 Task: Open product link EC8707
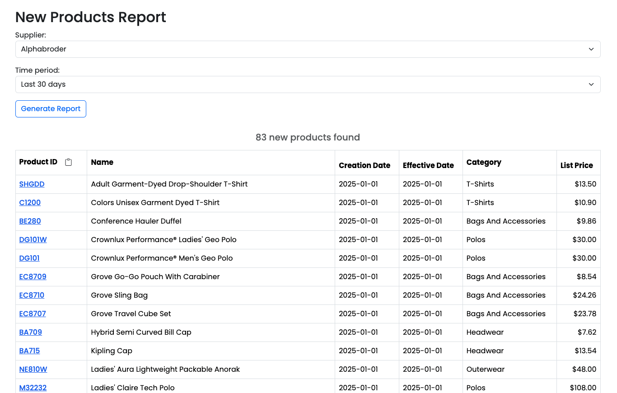click(x=33, y=314)
